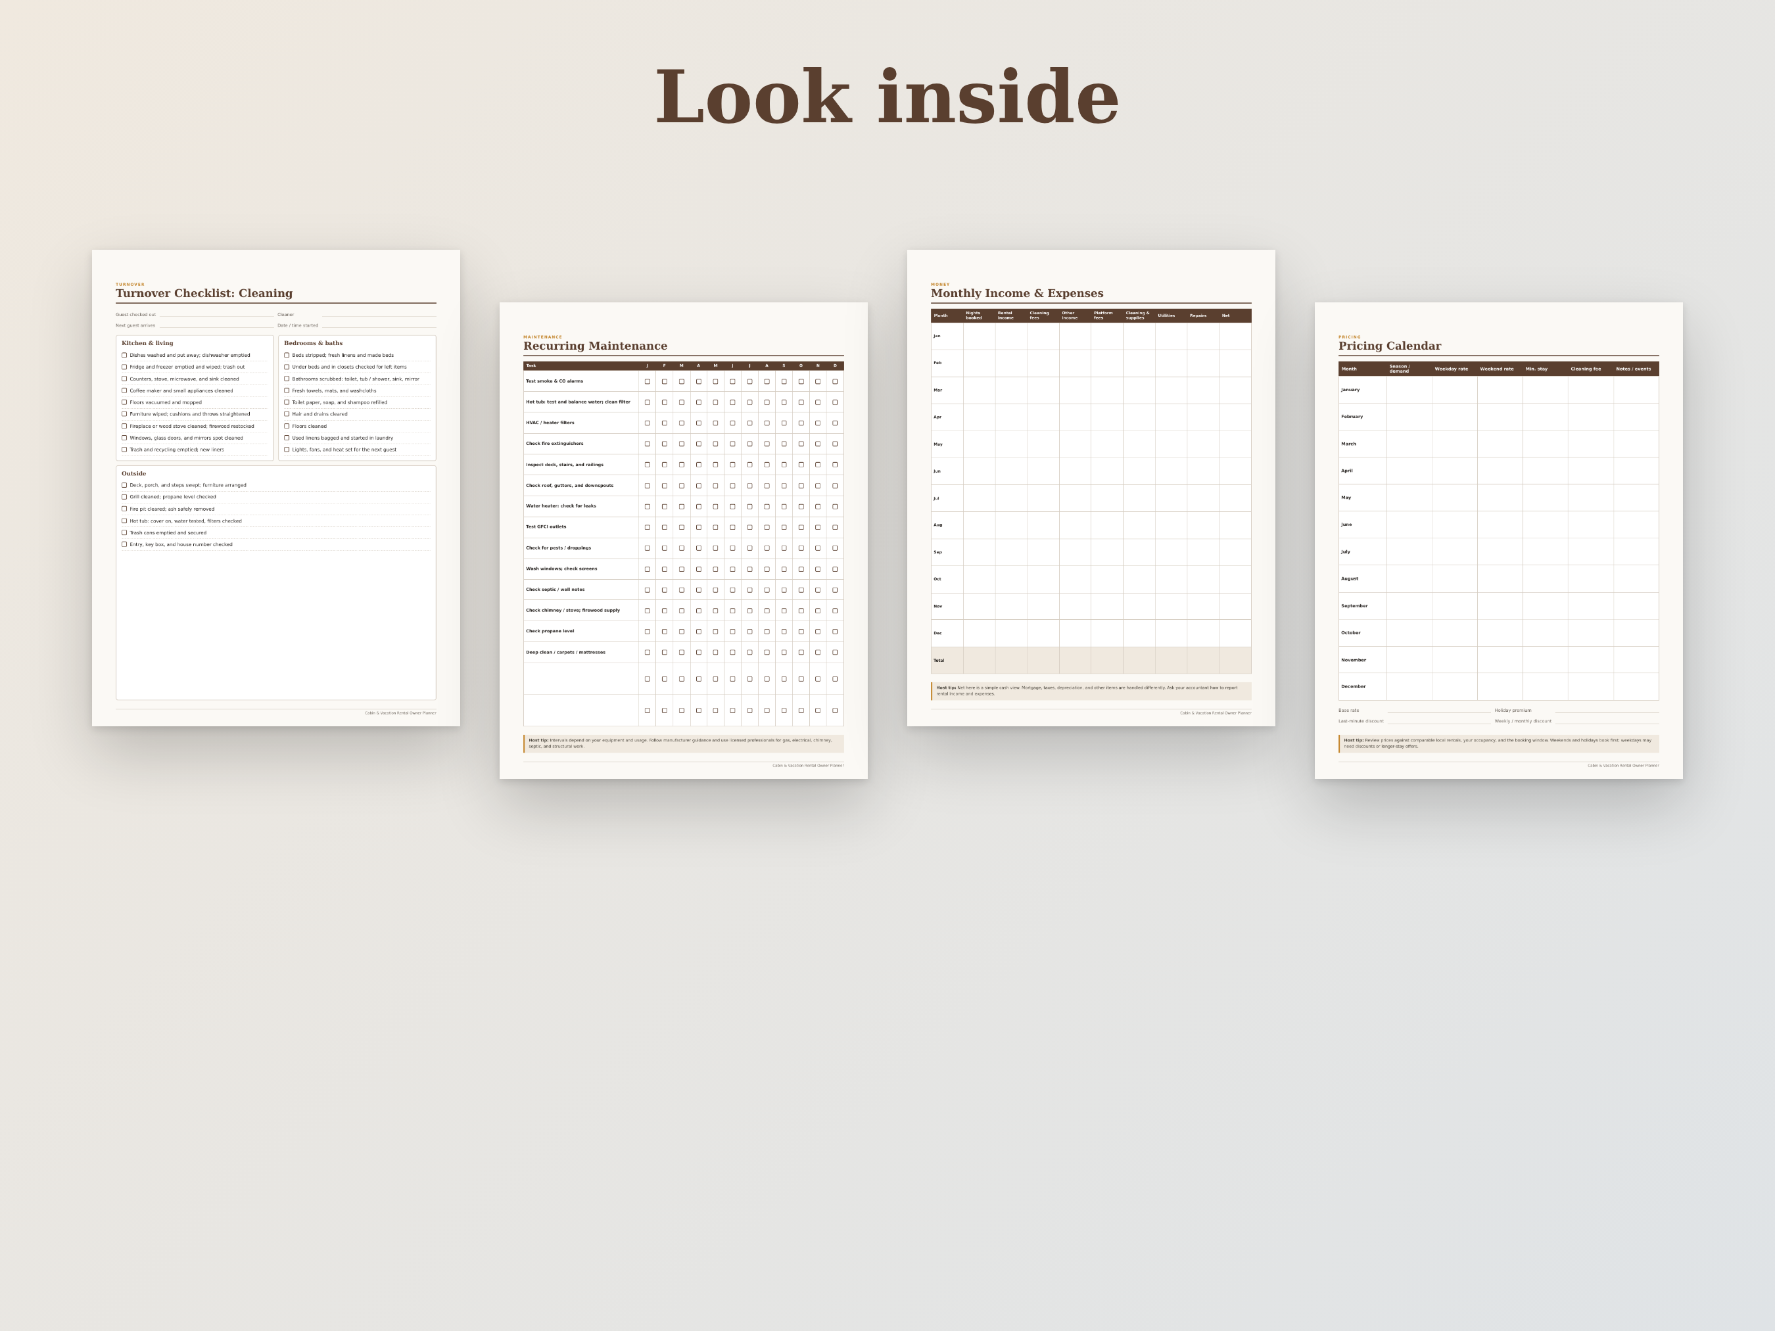Click the 'Look inside' headline

pos(887,97)
